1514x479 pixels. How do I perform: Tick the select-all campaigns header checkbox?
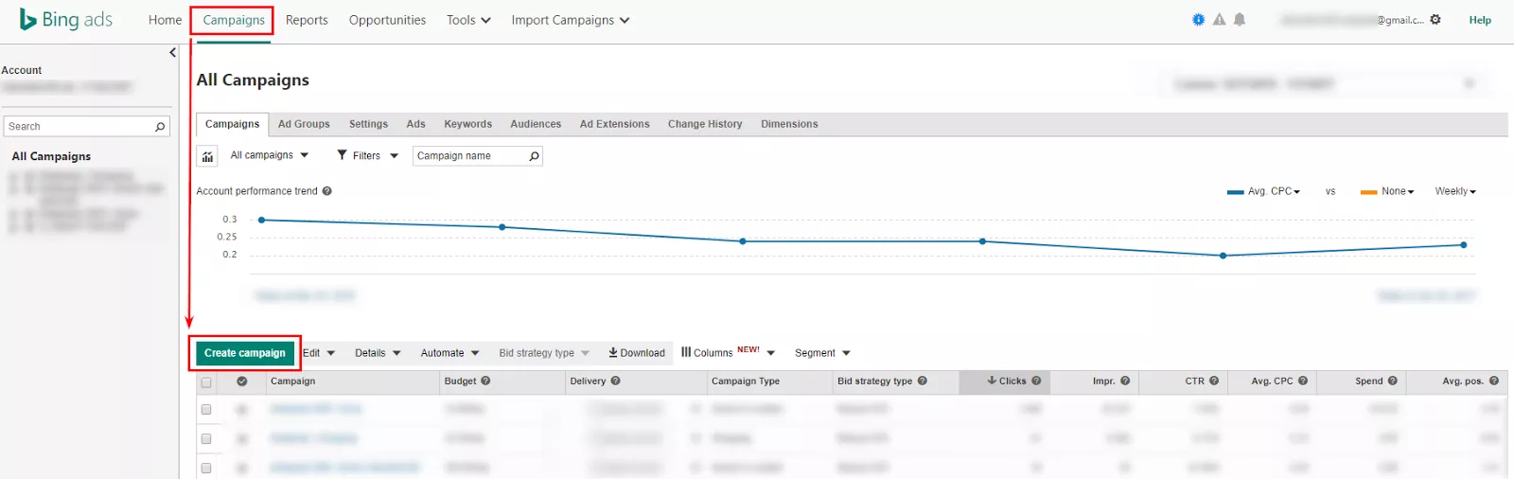(206, 382)
